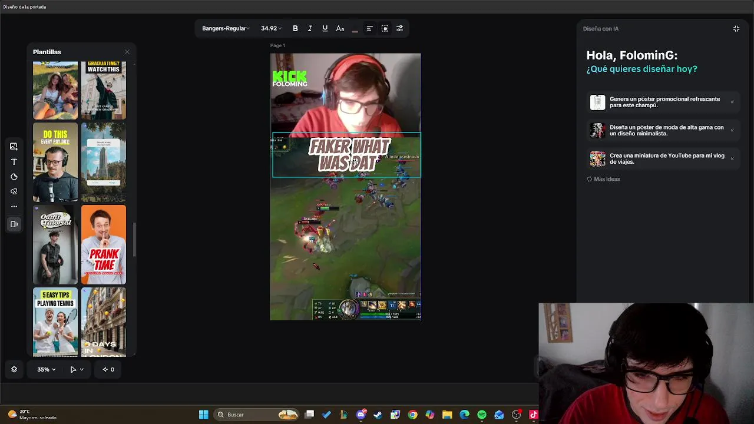Open the Bangers-Regular font dropdown
754x424 pixels.
(x=226, y=28)
